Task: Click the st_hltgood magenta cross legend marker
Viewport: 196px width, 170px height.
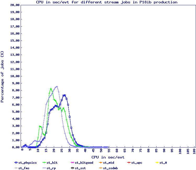Action: [x=72, y=163]
